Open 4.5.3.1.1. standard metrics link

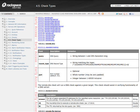coord(48,47)
